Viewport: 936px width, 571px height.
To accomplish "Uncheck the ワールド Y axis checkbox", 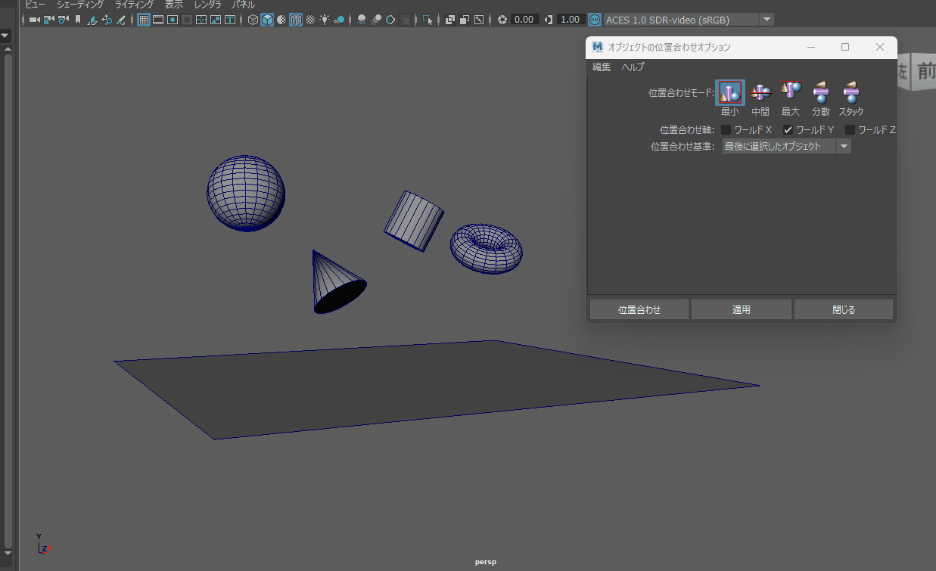I will [x=788, y=130].
